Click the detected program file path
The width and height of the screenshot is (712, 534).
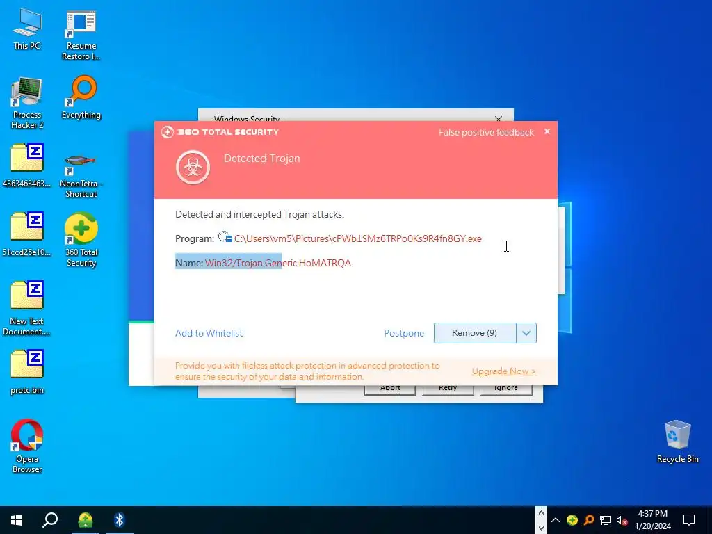tap(358, 239)
